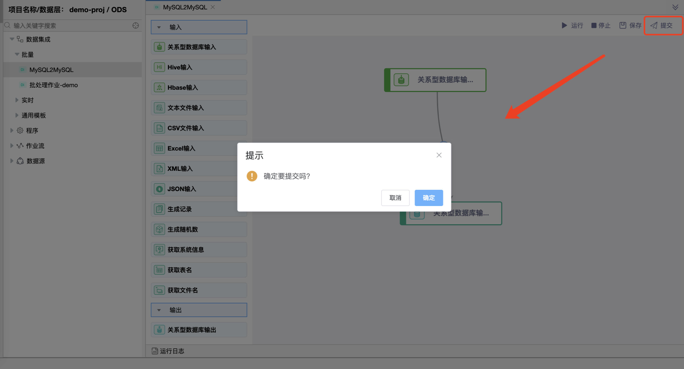
Task: Click the 提交 paper plane icon
Action: pyautogui.click(x=654, y=26)
